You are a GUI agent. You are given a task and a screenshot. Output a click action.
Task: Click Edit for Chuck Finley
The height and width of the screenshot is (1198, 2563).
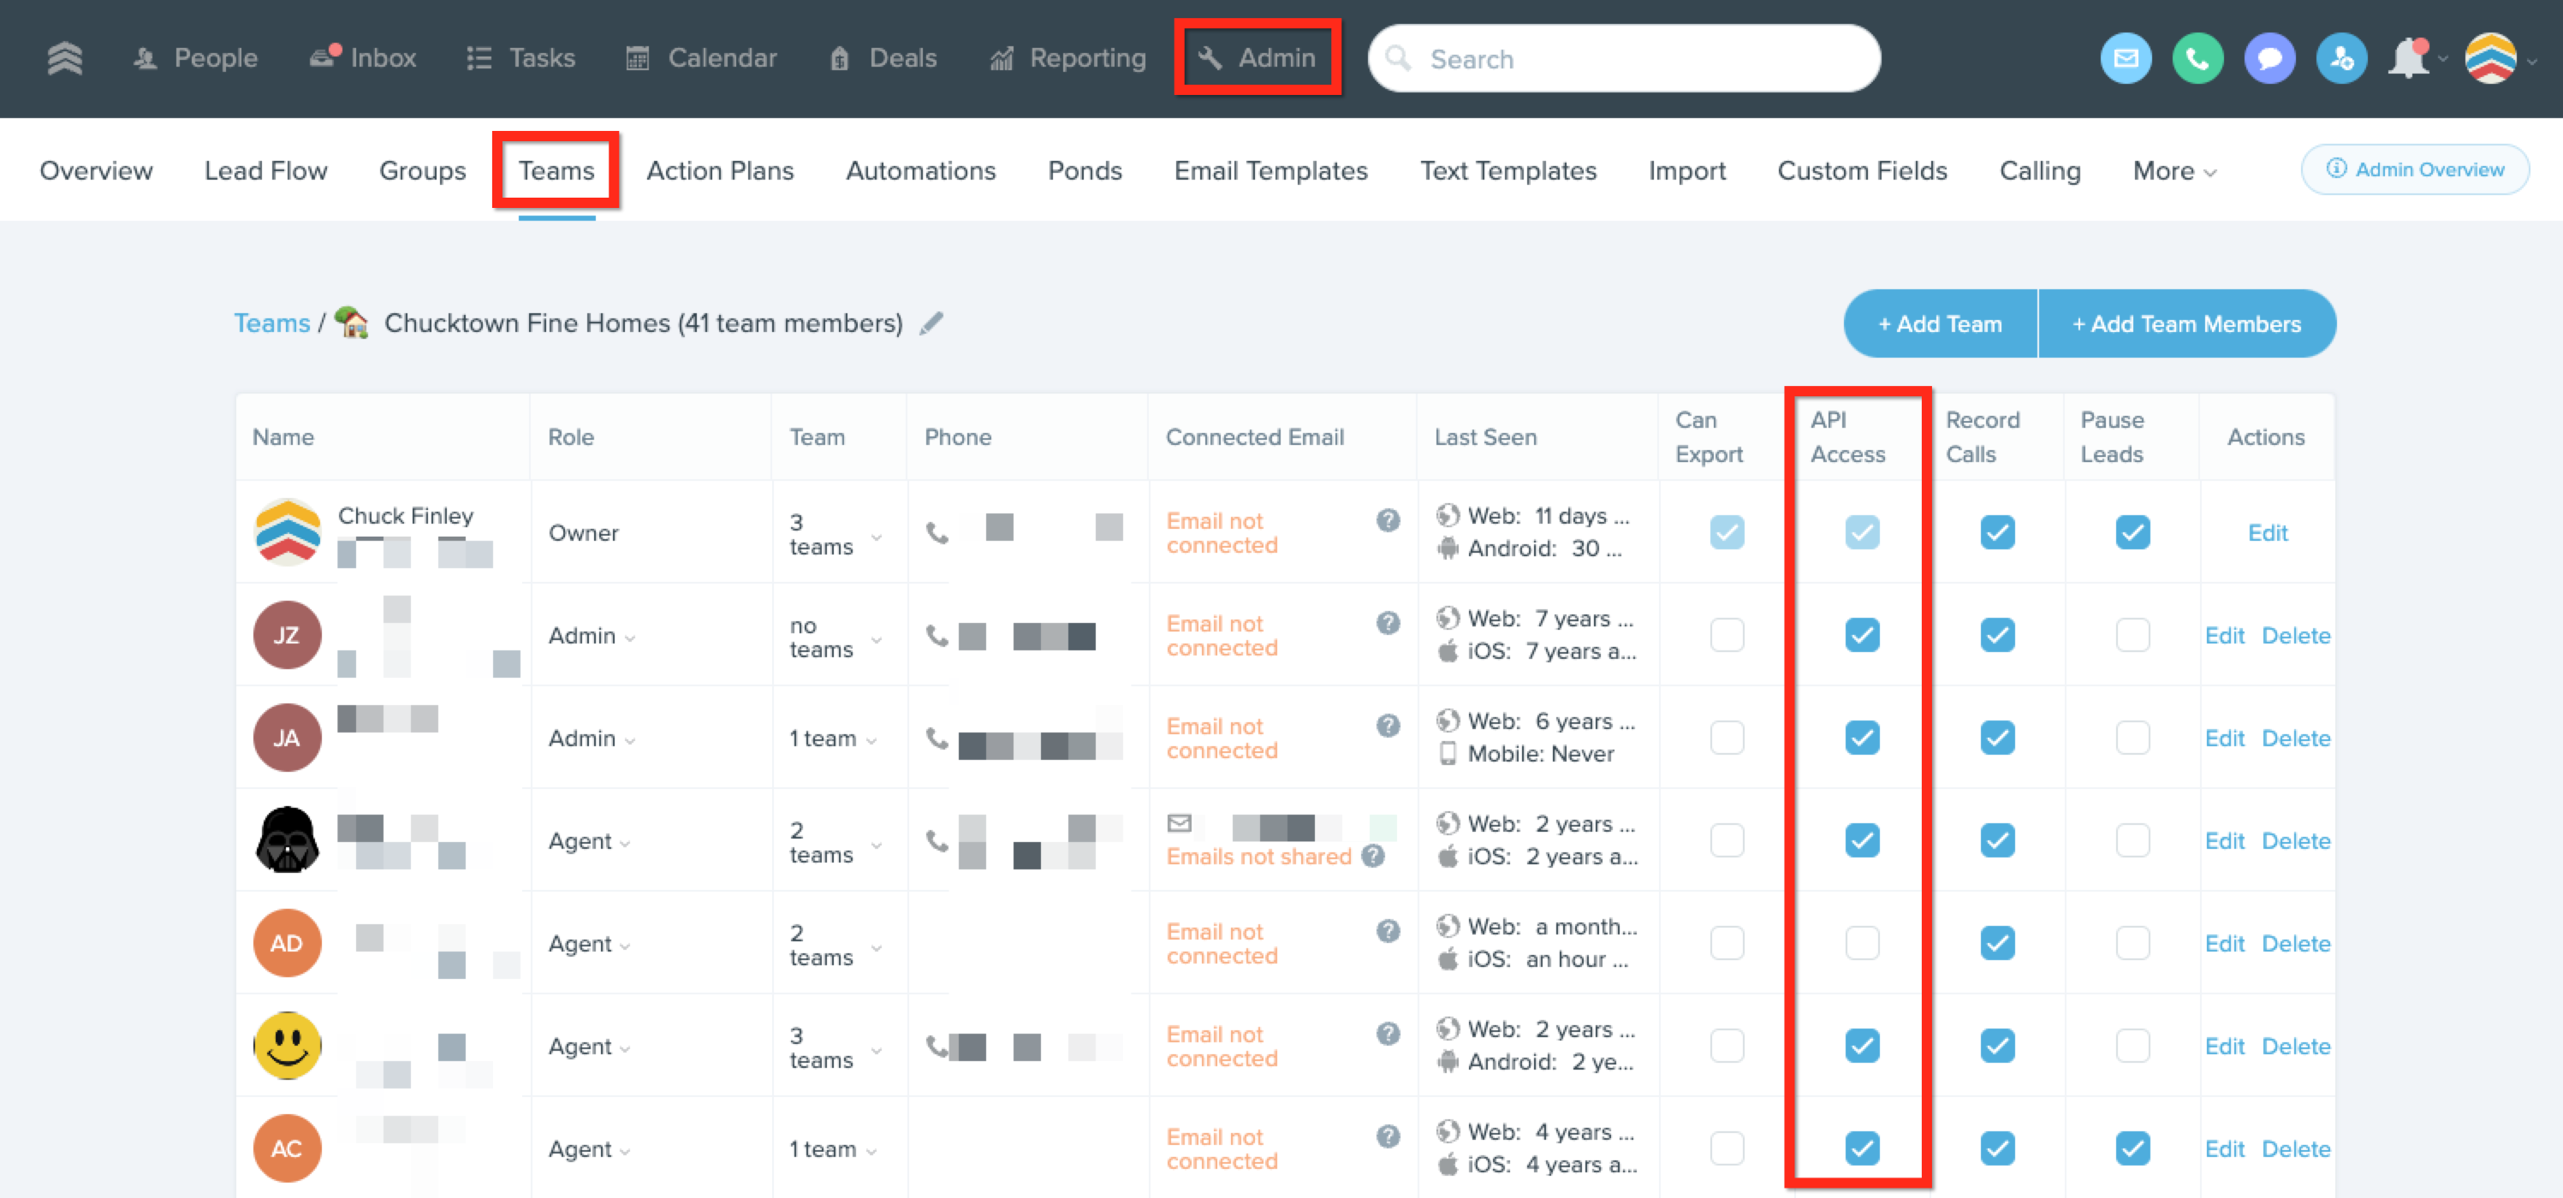pyautogui.click(x=2268, y=533)
